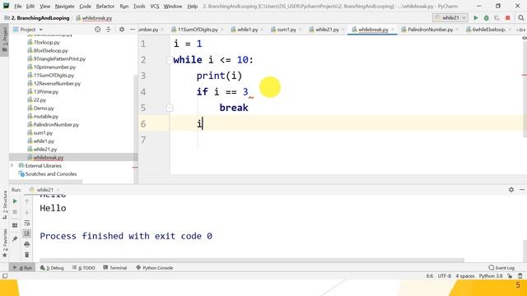
Task: Select 9TrianglePatternPrint.py in the Project tree
Action: [x=57, y=58]
